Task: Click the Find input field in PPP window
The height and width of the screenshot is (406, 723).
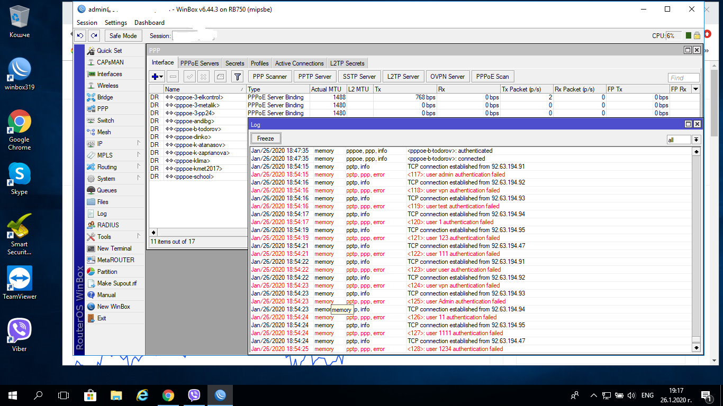Action: (683, 78)
